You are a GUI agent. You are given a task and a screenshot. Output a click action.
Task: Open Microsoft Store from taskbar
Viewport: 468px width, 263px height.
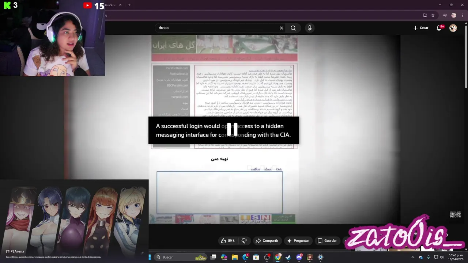[x=256, y=257]
